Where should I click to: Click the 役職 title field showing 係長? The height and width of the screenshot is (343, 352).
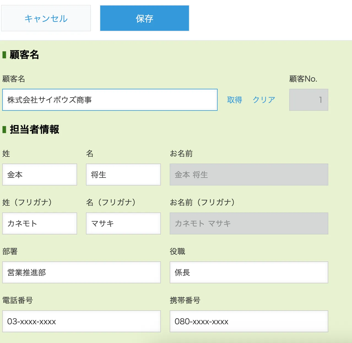(x=249, y=272)
